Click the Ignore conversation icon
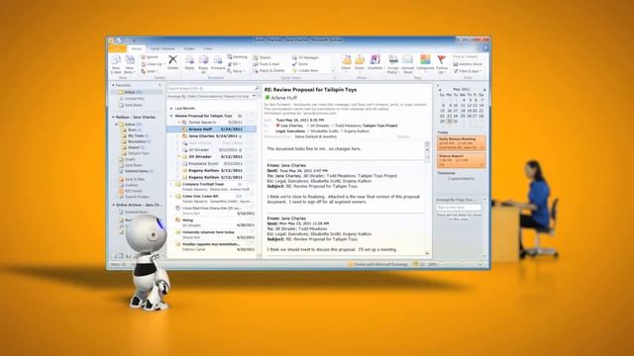This screenshot has width=634, height=356. [x=143, y=57]
